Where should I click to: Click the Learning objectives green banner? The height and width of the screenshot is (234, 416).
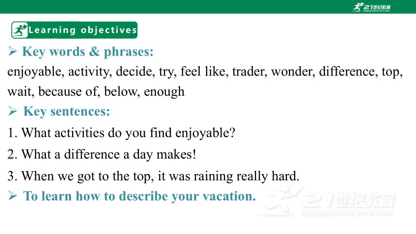[x=74, y=30]
